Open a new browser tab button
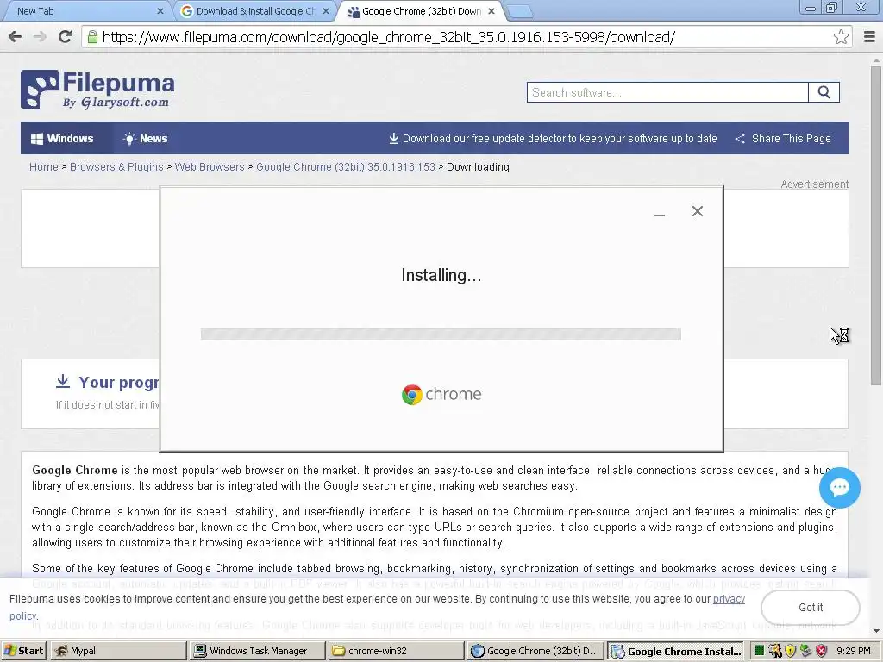The image size is (883, 662). [x=518, y=11]
